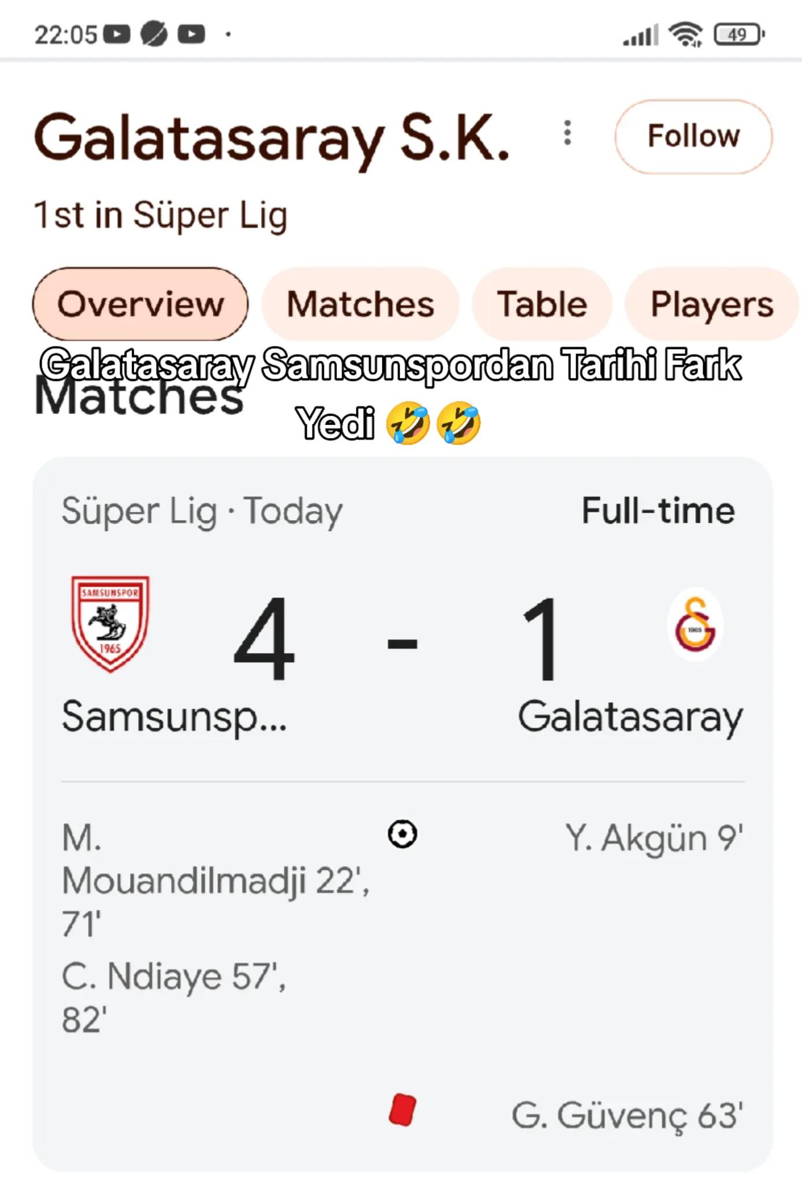The height and width of the screenshot is (1179, 802).
Task: Open the three-dot more options menu
Action: click(x=567, y=134)
